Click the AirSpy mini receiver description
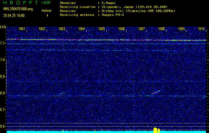 [x=138, y=11]
